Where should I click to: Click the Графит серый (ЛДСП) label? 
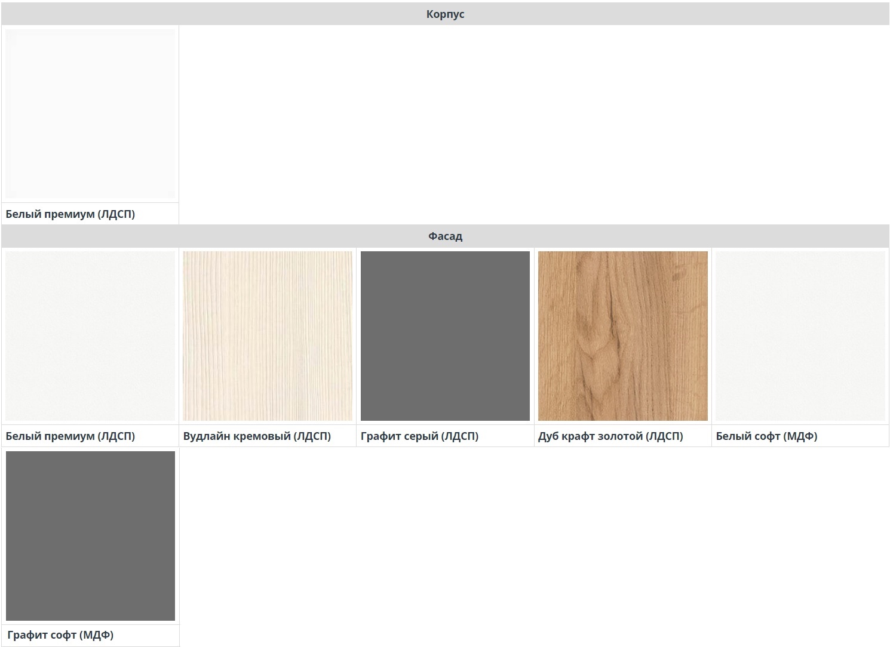click(x=419, y=436)
